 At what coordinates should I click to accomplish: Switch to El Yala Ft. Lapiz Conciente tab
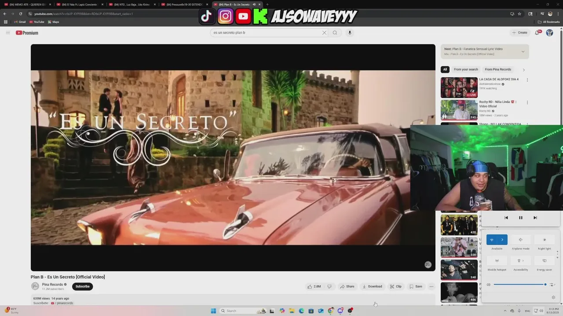click(80, 4)
